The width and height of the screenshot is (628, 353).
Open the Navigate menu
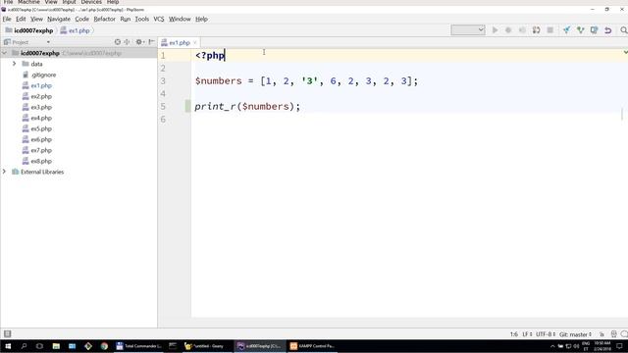point(59,19)
